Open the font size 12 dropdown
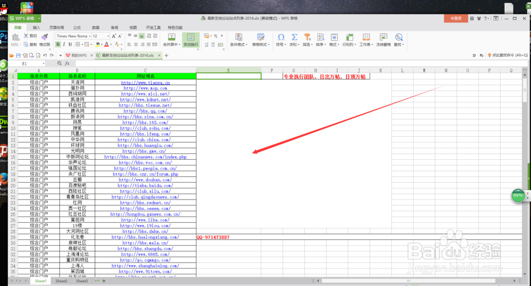 coord(108,36)
